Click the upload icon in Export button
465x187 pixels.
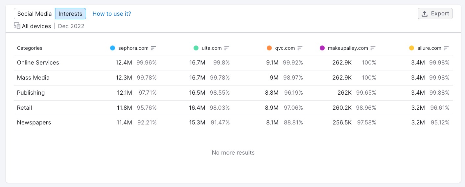point(425,14)
